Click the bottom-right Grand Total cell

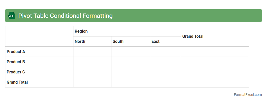215,82
